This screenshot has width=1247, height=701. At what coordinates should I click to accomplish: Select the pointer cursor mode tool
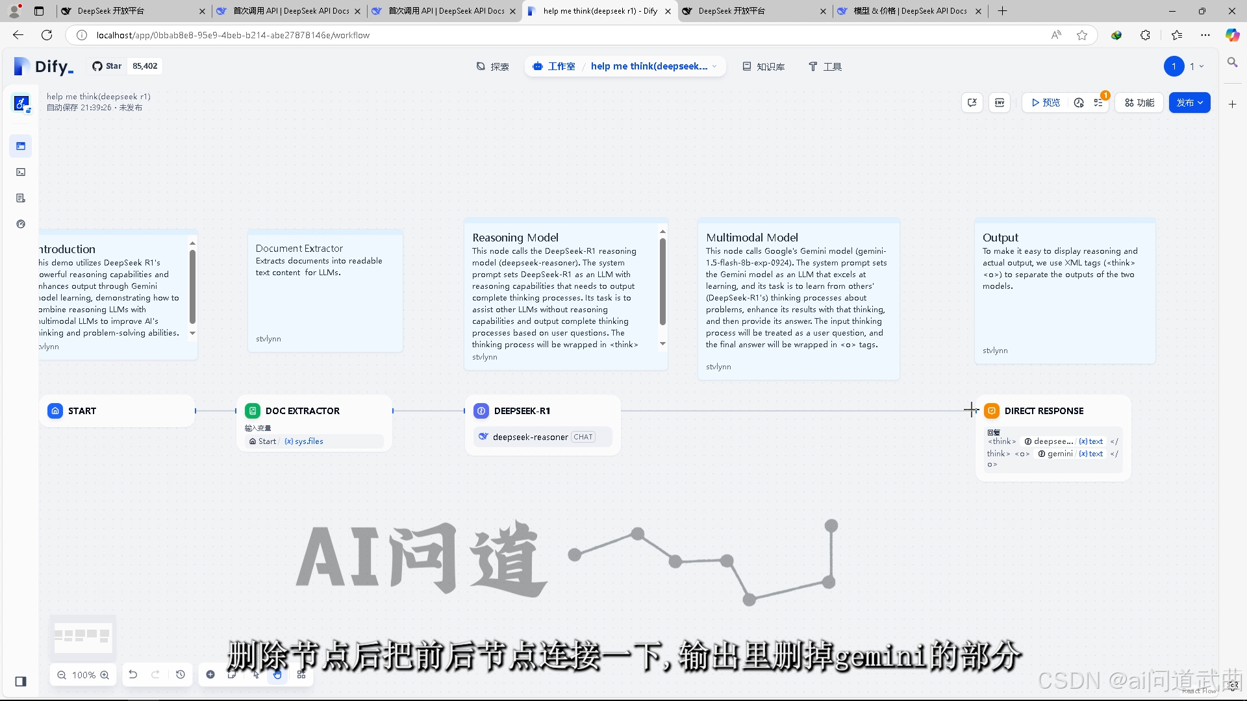point(255,675)
